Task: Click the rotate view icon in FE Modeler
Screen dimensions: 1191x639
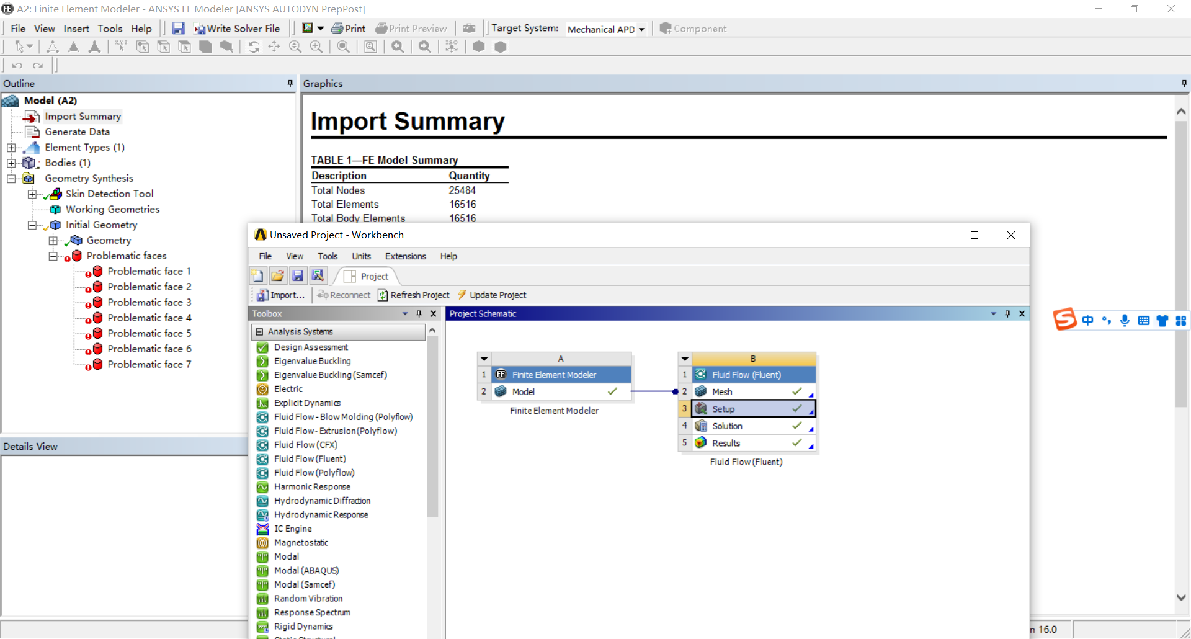Action: point(254,47)
